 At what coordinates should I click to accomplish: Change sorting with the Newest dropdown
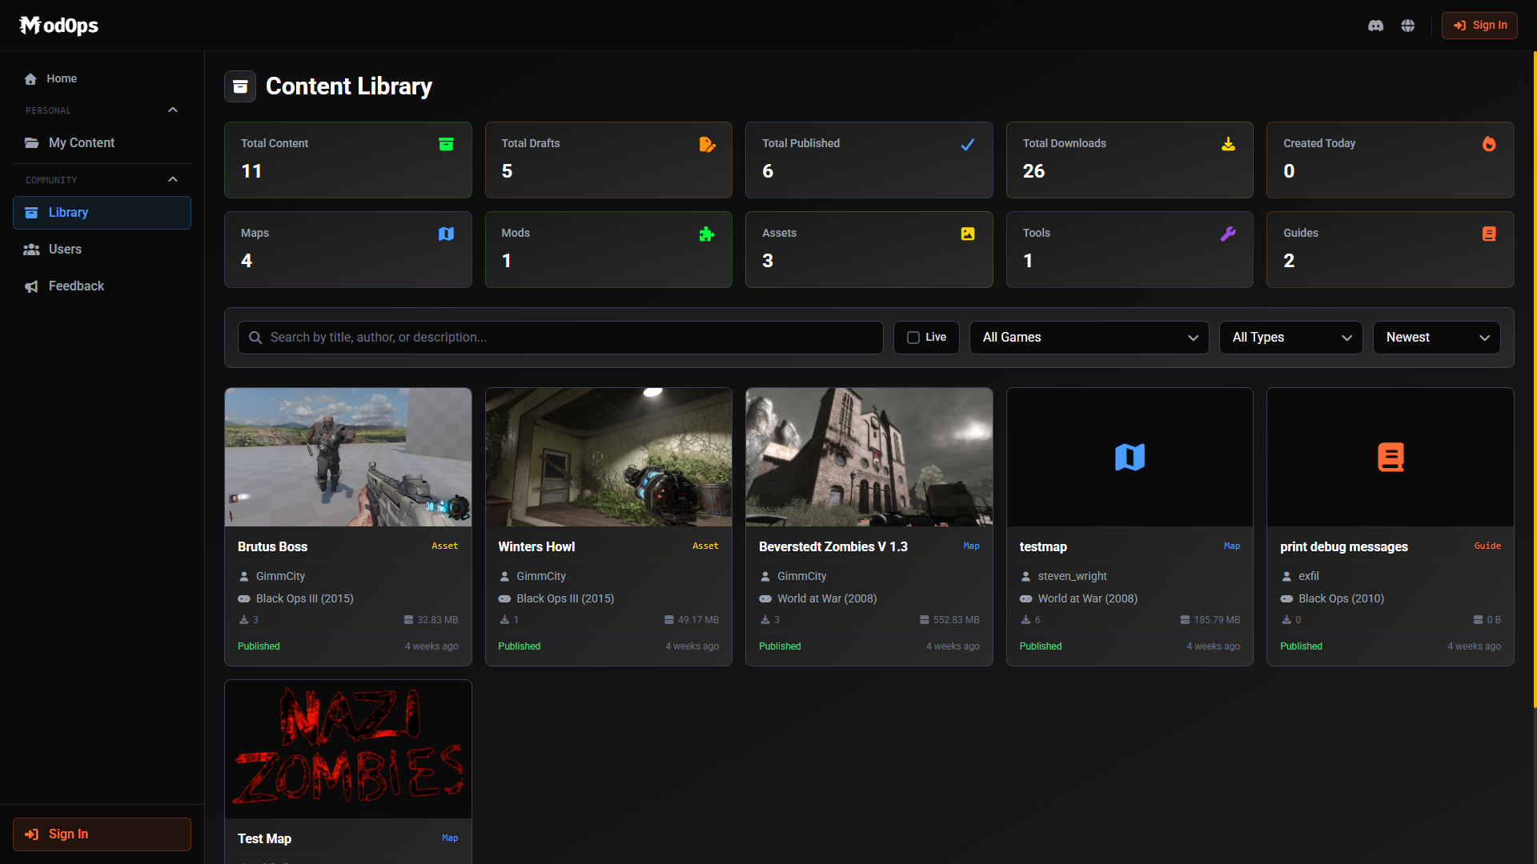[1436, 337]
